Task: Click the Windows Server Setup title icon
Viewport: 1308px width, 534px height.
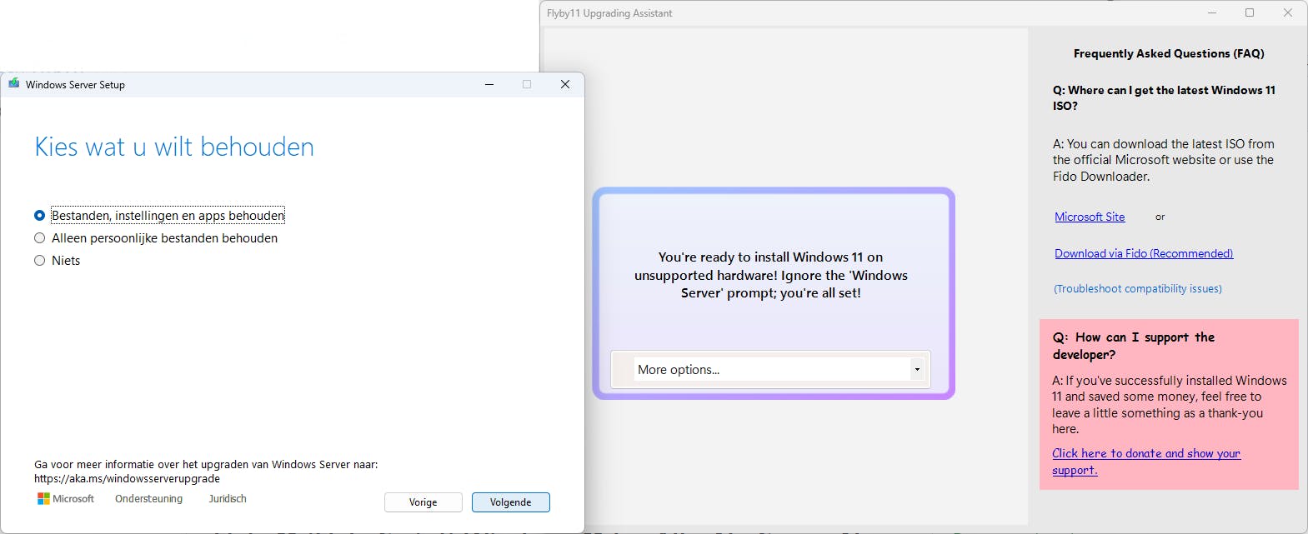Action: coord(14,84)
